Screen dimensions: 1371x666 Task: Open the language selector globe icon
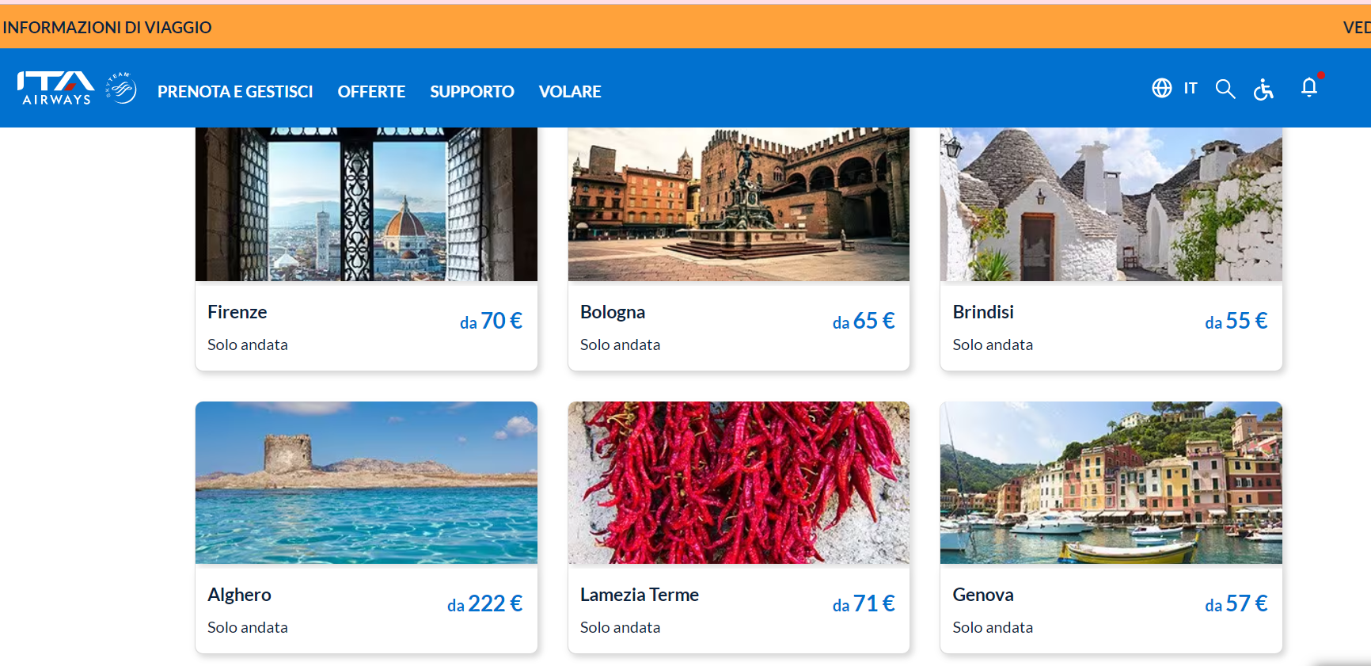click(1162, 89)
